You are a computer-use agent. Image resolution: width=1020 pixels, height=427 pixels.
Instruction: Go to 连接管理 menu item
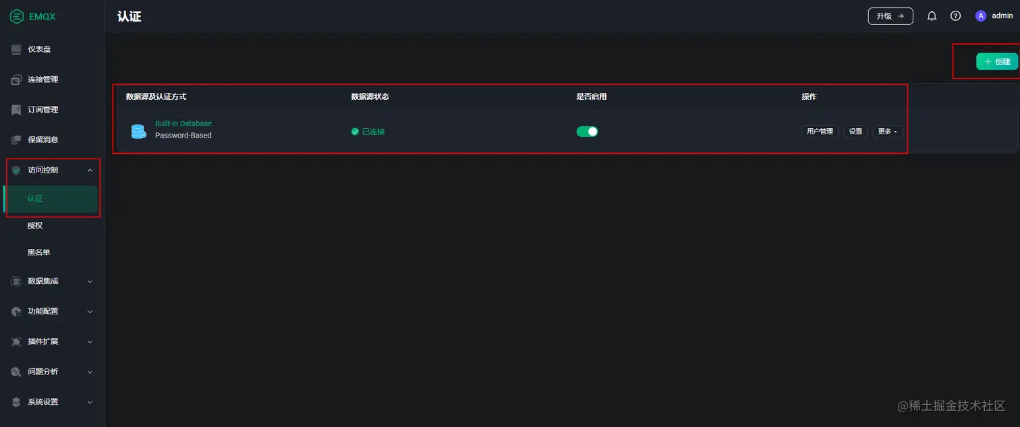(x=52, y=80)
